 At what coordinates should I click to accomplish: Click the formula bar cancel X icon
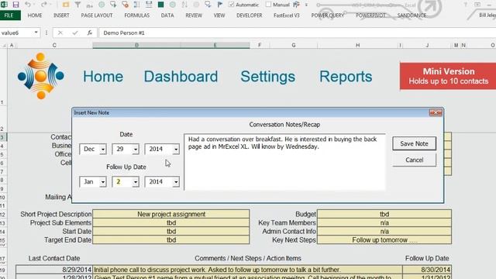coord(60,33)
